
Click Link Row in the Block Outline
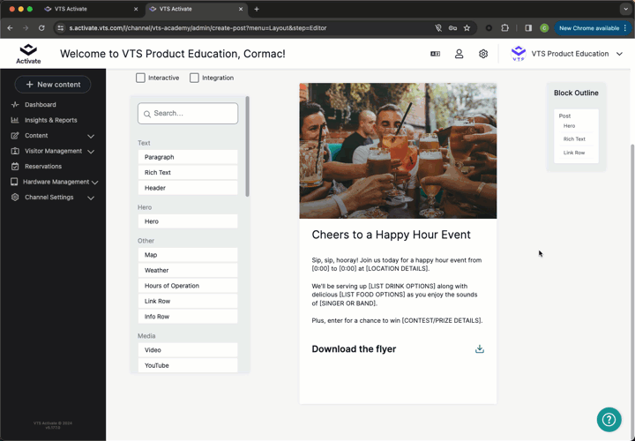tap(574, 153)
